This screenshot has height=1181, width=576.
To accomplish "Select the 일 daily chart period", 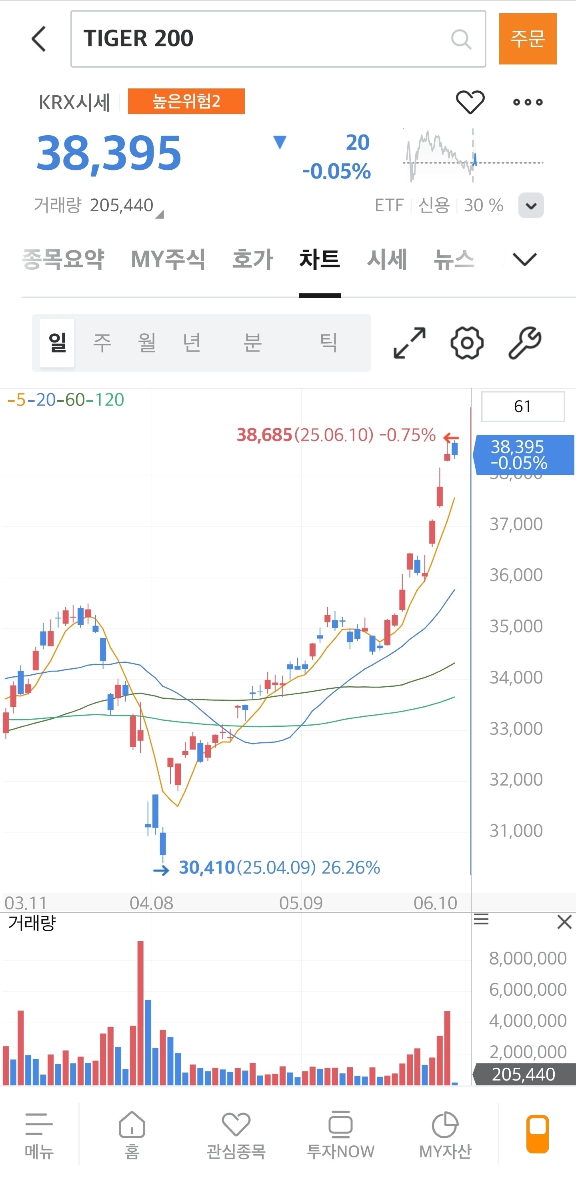I will (x=57, y=343).
